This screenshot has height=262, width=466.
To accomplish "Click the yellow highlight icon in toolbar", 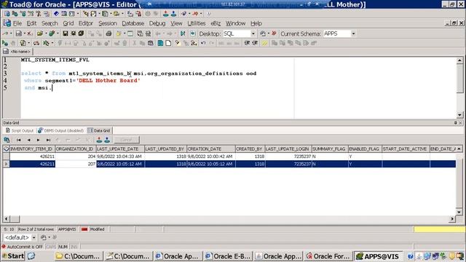I will pos(264,43).
